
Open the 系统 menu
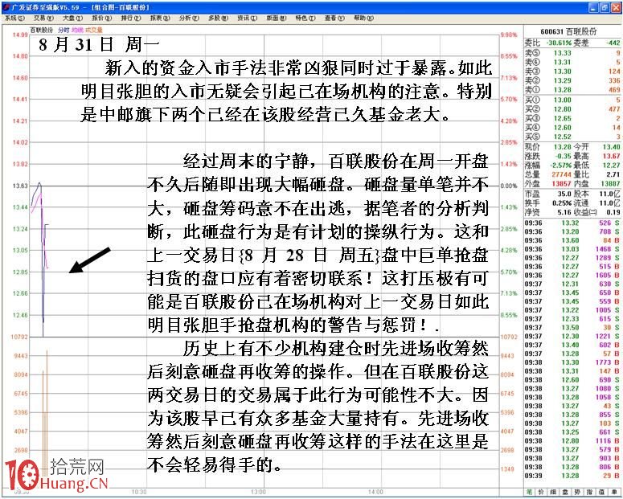click(14, 18)
